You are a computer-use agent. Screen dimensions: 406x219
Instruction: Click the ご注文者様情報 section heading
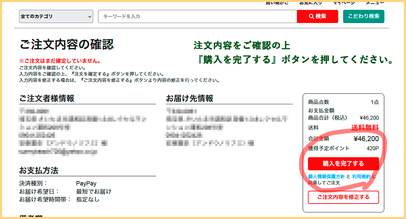point(47,99)
